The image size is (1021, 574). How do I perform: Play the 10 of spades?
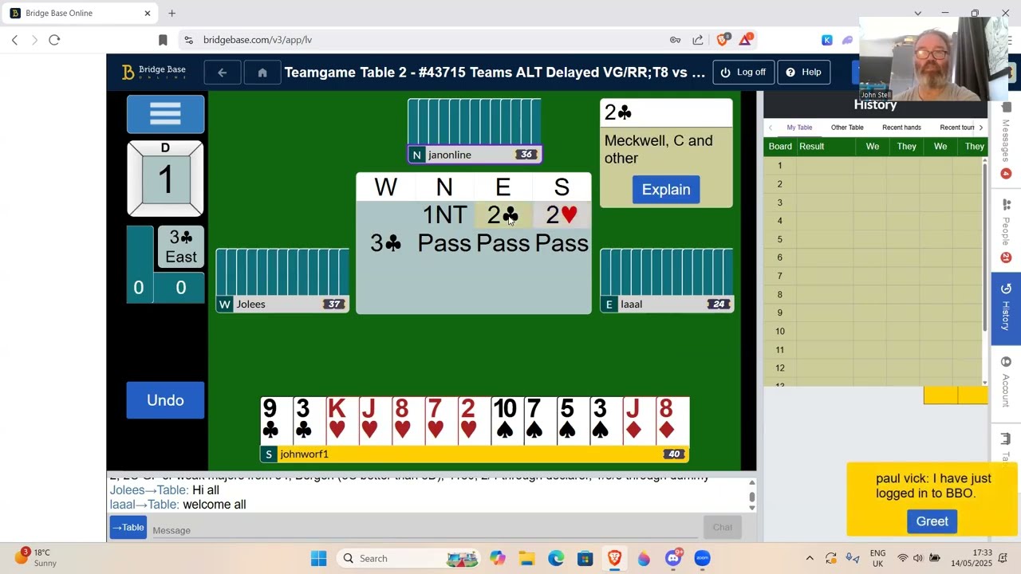pos(507,421)
